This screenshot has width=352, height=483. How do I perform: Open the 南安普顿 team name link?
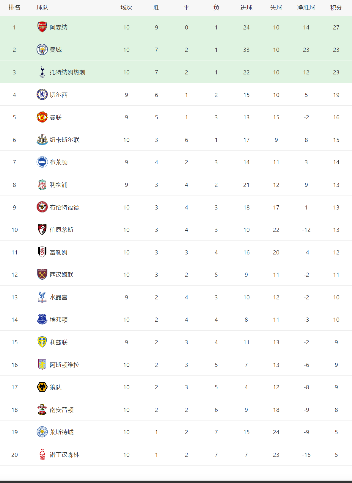tap(62, 410)
